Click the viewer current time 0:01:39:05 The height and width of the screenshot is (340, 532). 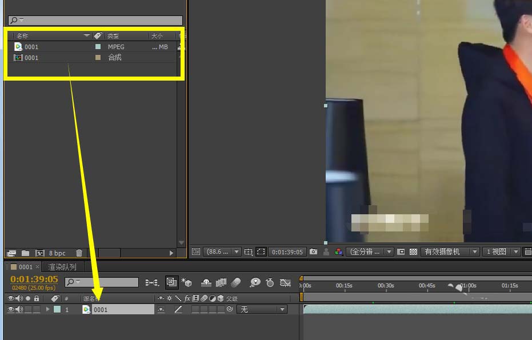(x=287, y=252)
